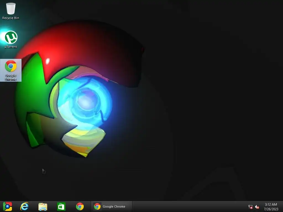Open the Chrome-themed Start button
The height and width of the screenshot is (212, 283).
point(7,206)
